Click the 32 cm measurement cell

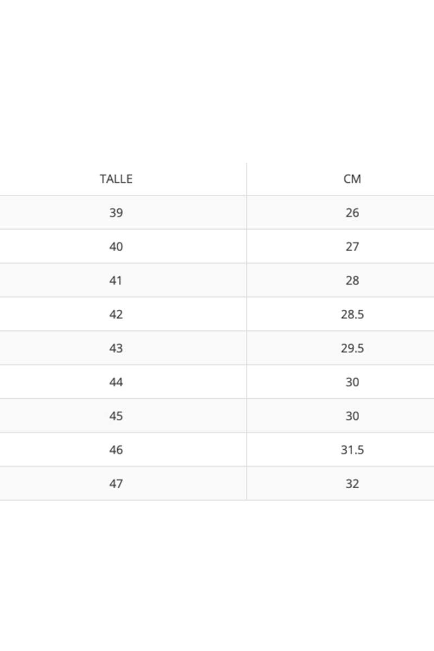352,483
